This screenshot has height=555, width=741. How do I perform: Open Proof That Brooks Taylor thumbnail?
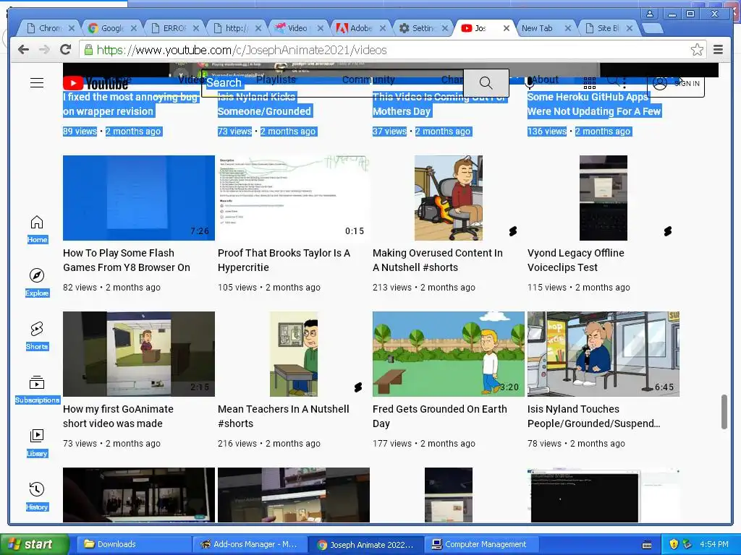pos(294,198)
